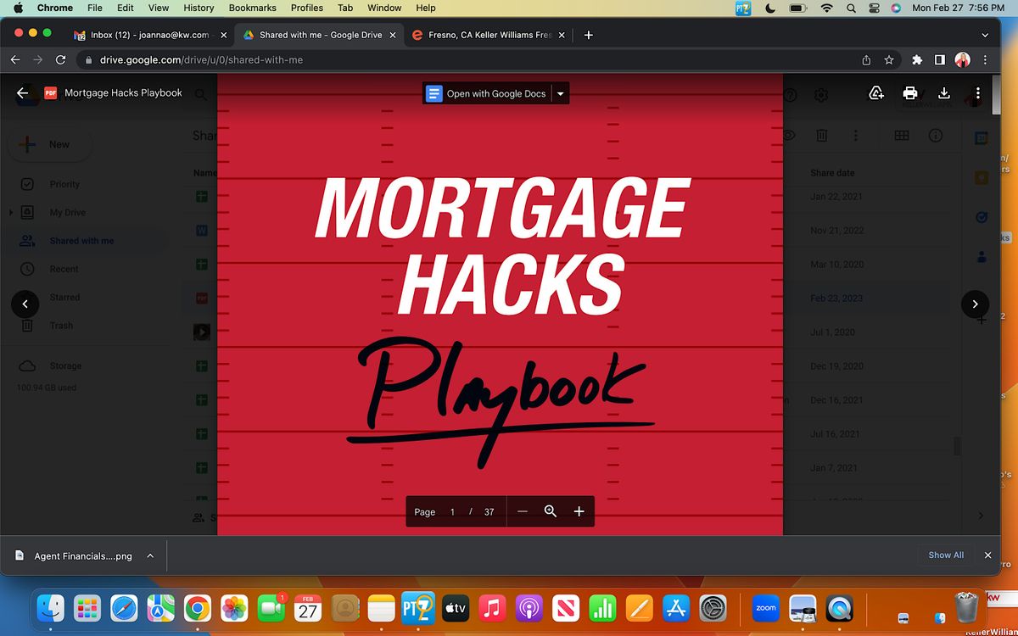The width and height of the screenshot is (1018, 636).
Task: Open Google Calendar from the side panel
Action: pos(981,137)
